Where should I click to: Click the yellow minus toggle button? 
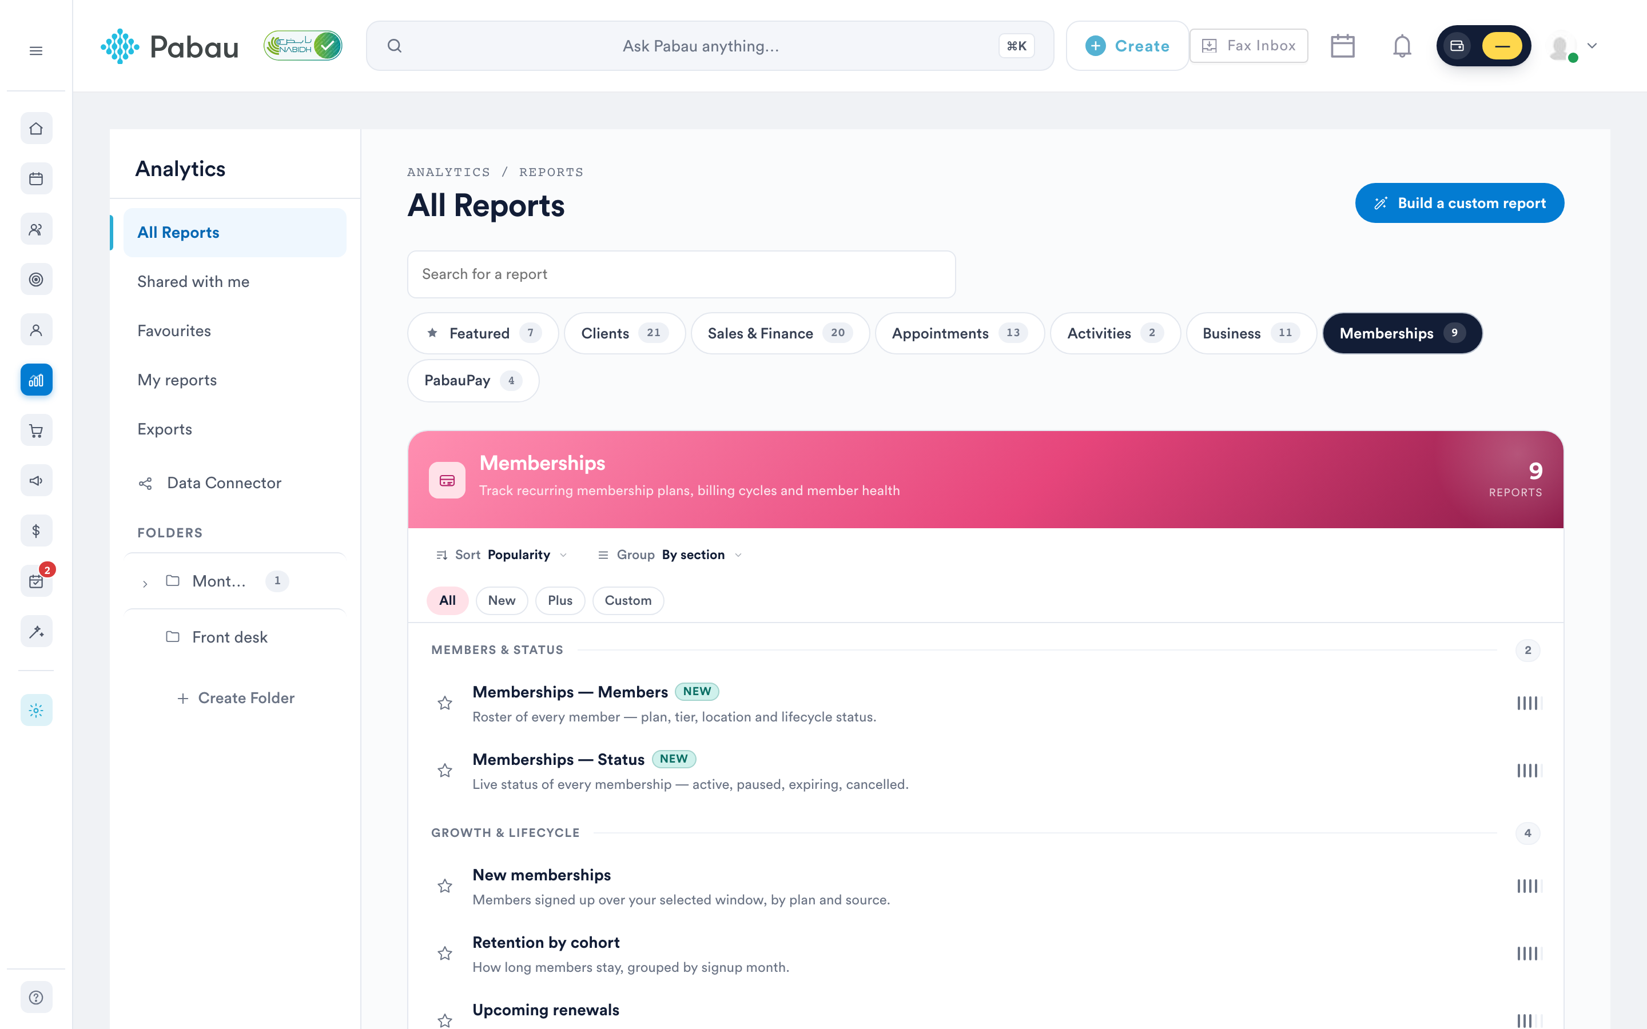point(1502,46)
